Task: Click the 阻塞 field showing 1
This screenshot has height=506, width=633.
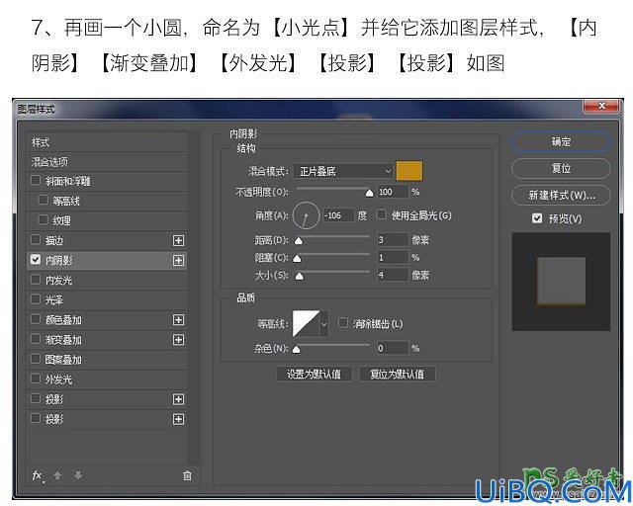Action: click(393, 257)
